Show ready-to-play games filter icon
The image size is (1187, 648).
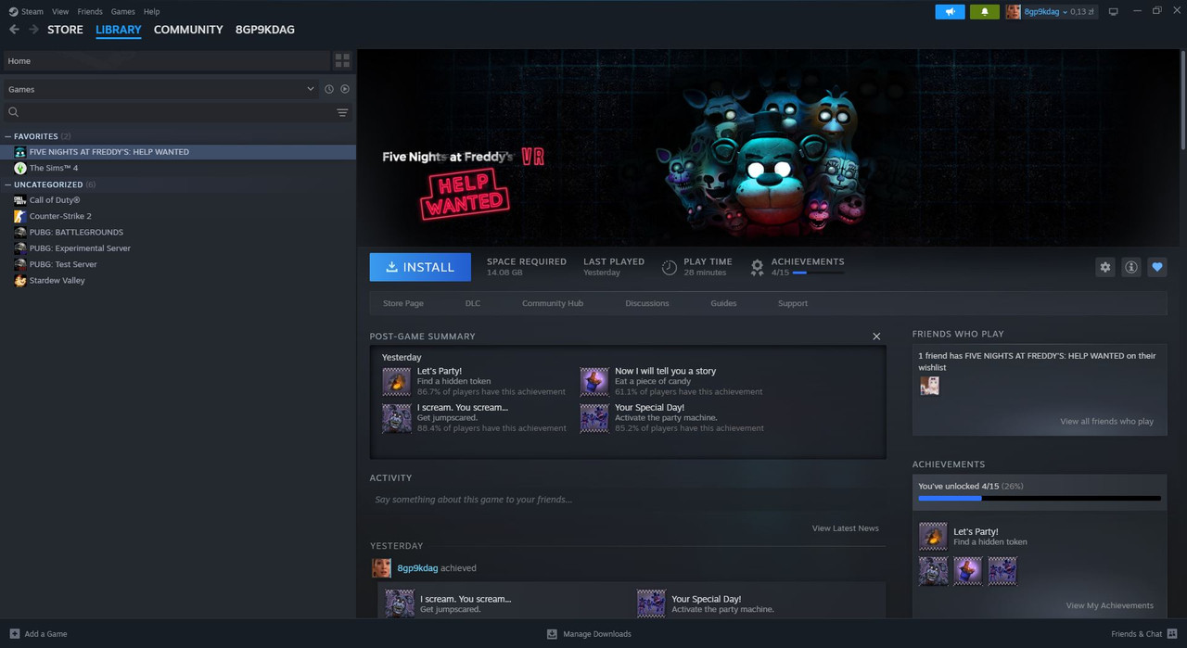[x=345, y=89]
